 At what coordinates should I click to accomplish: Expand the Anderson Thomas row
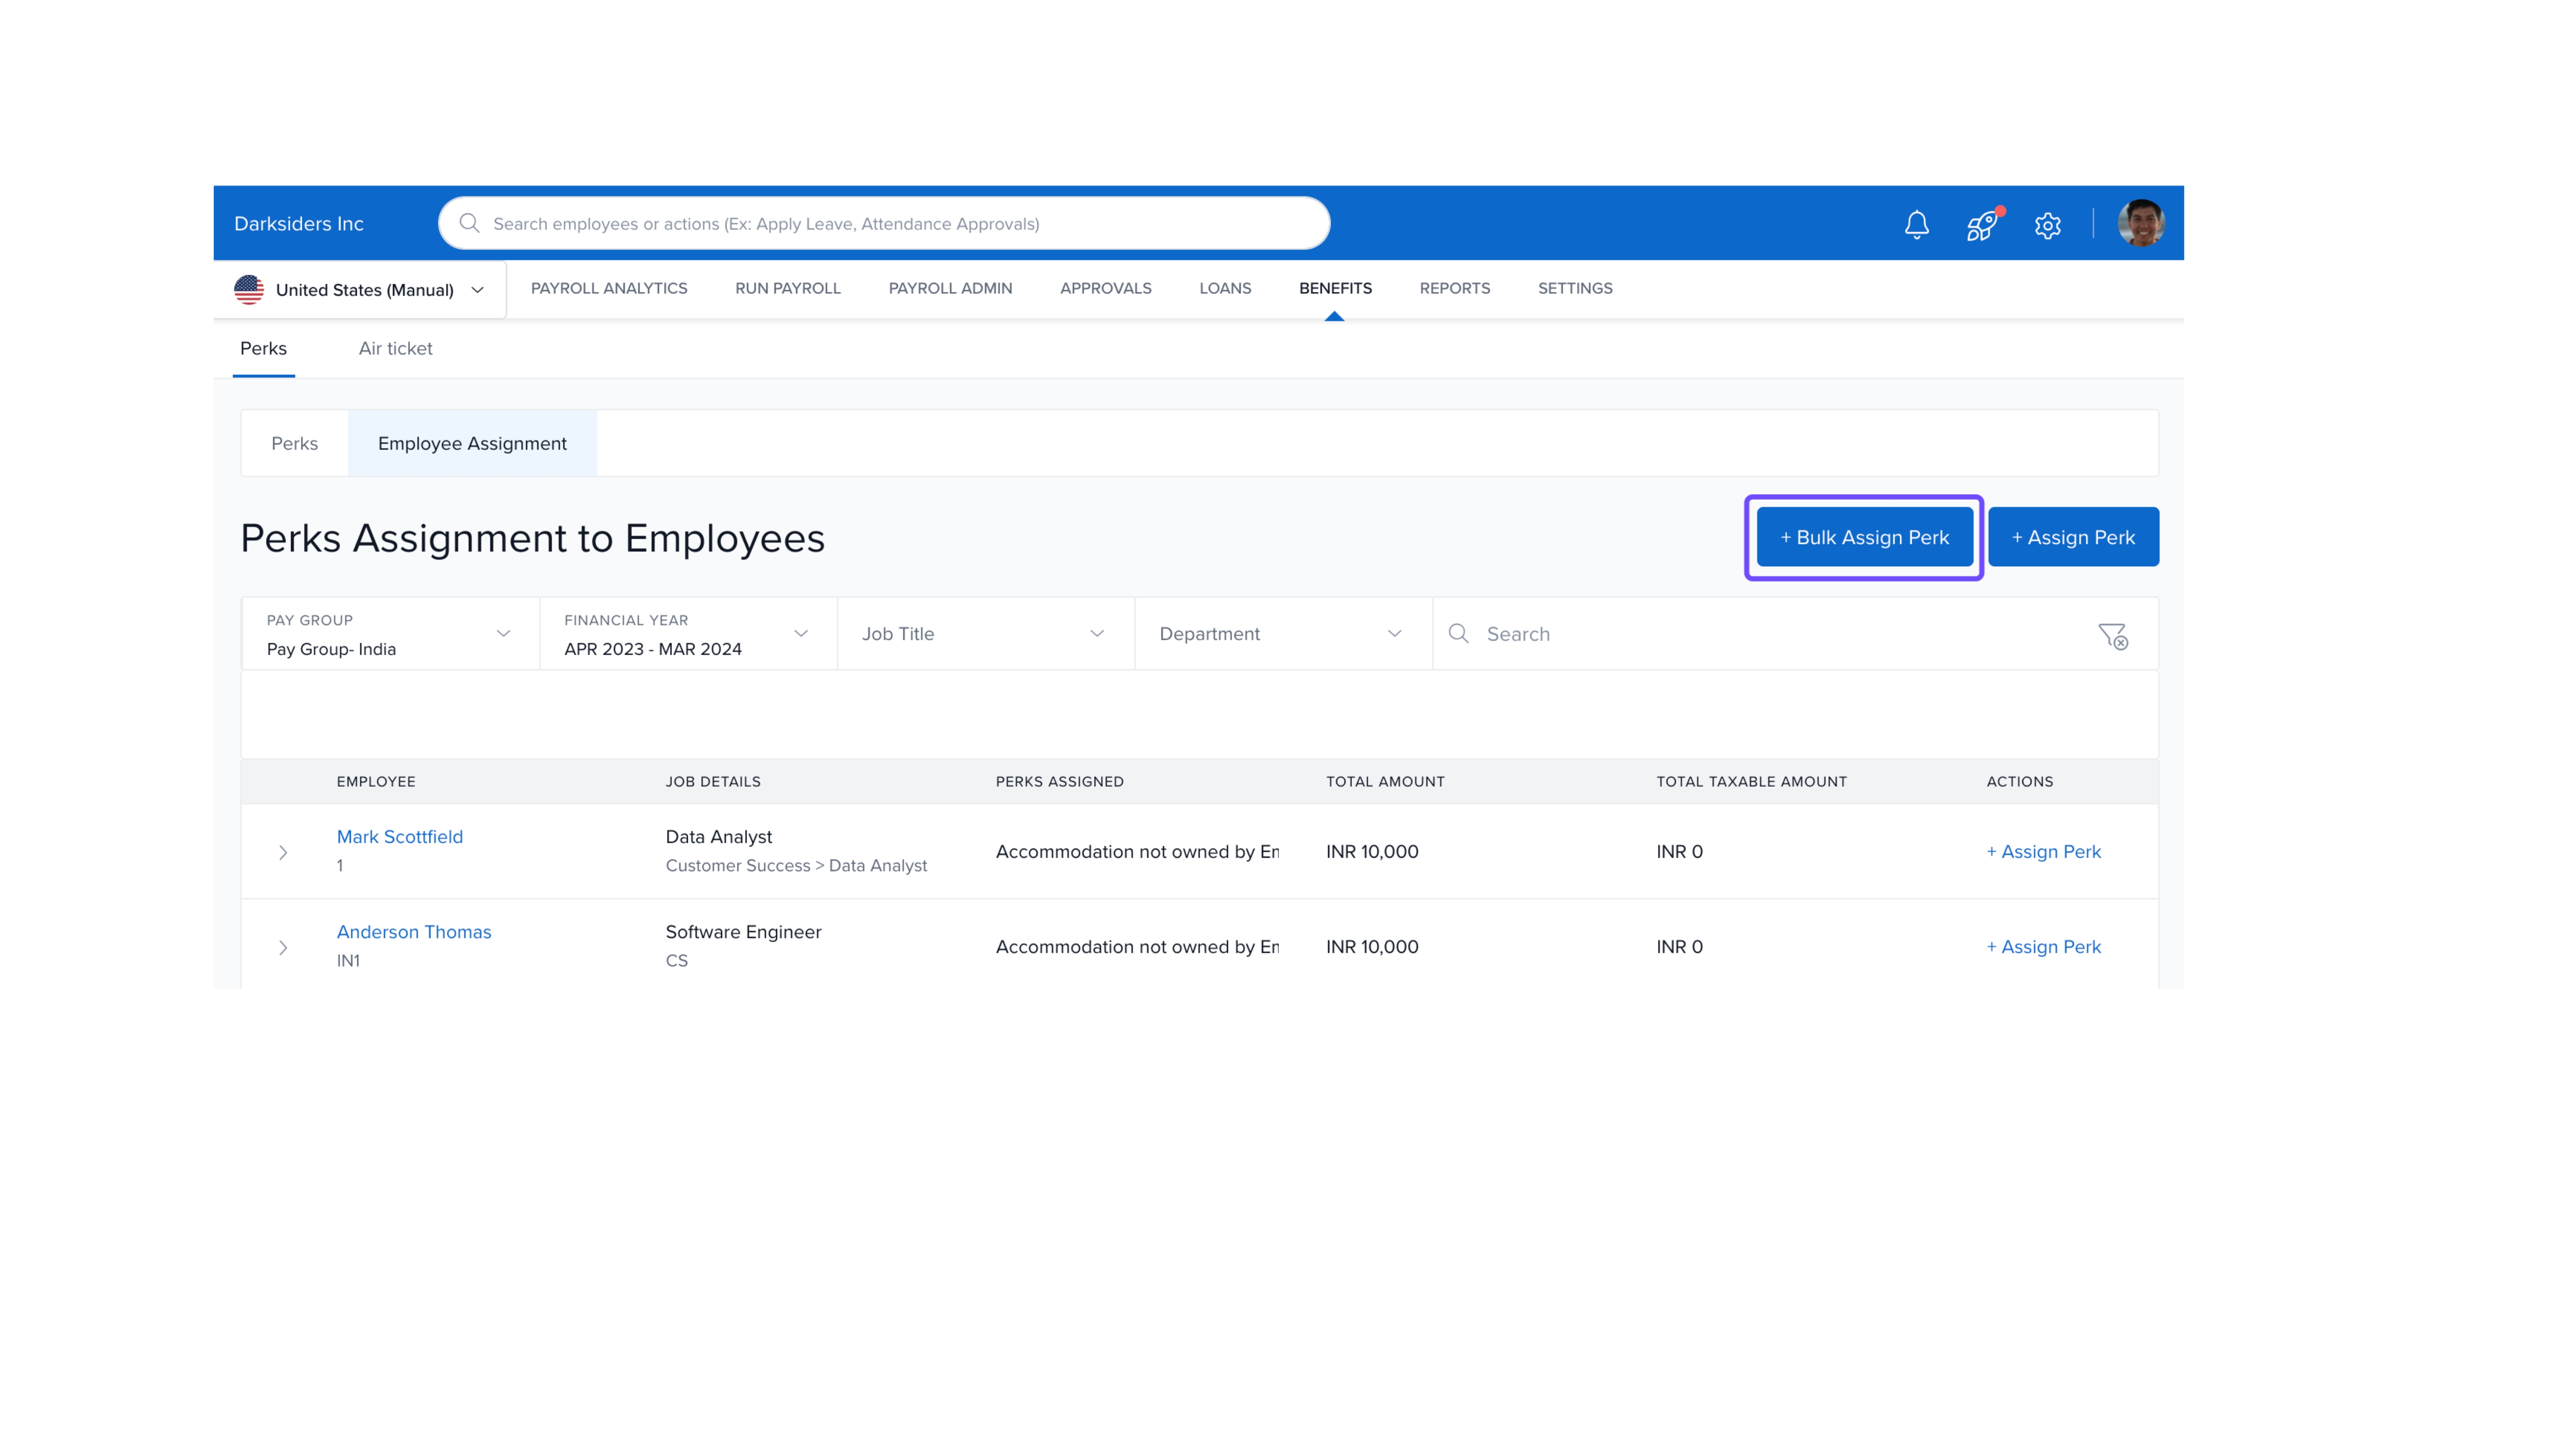click(x=283, y=948)
